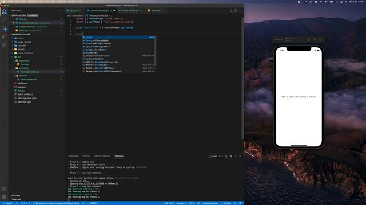Open the Explorer view in activity bar
Image resolution: width=366 pixels, height=205 pixels.
click(4, 11)
